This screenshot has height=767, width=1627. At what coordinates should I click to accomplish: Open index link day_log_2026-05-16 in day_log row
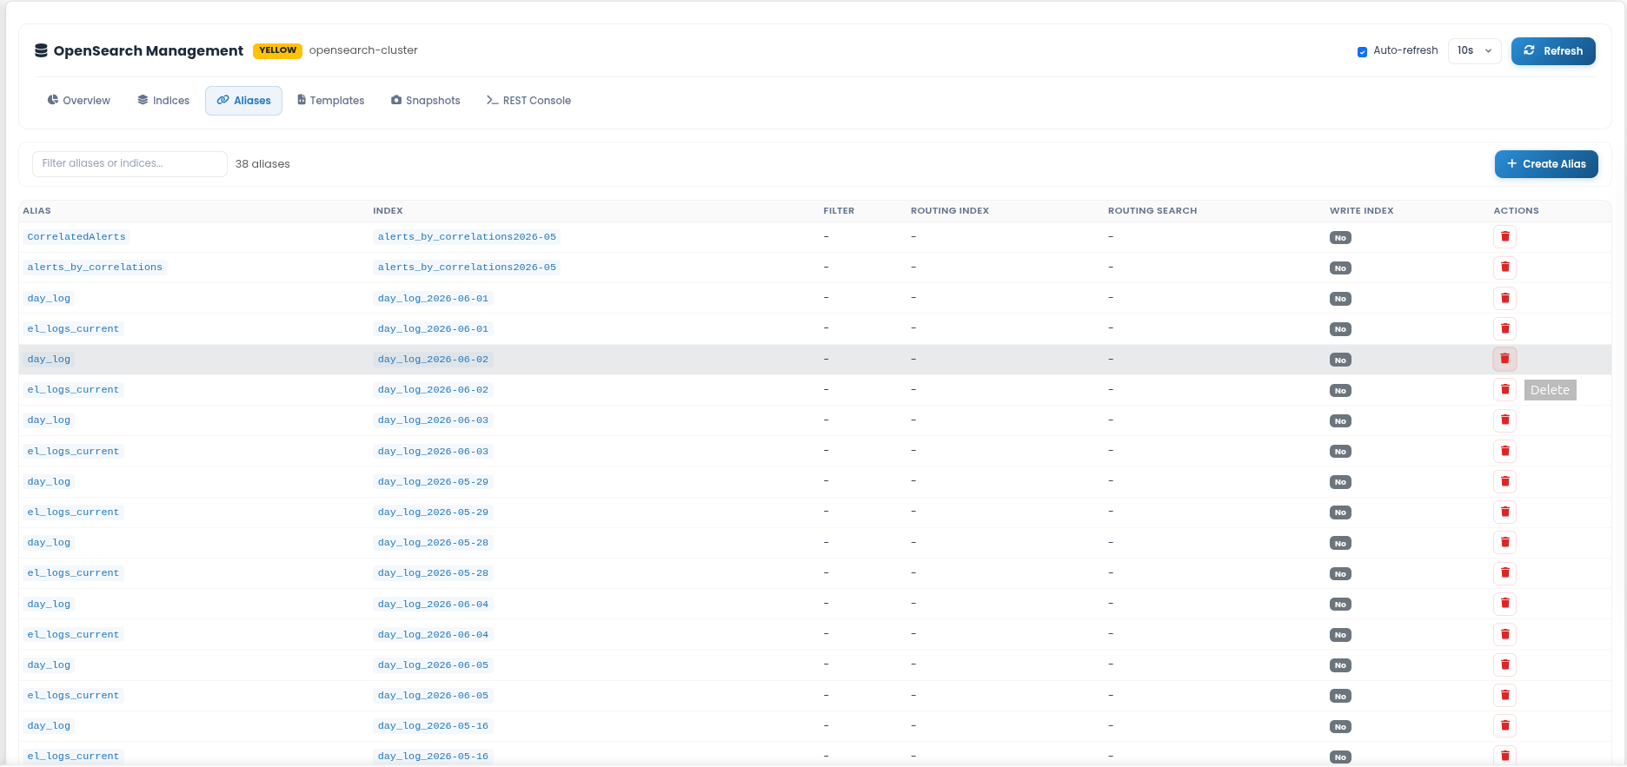point(433,726)
